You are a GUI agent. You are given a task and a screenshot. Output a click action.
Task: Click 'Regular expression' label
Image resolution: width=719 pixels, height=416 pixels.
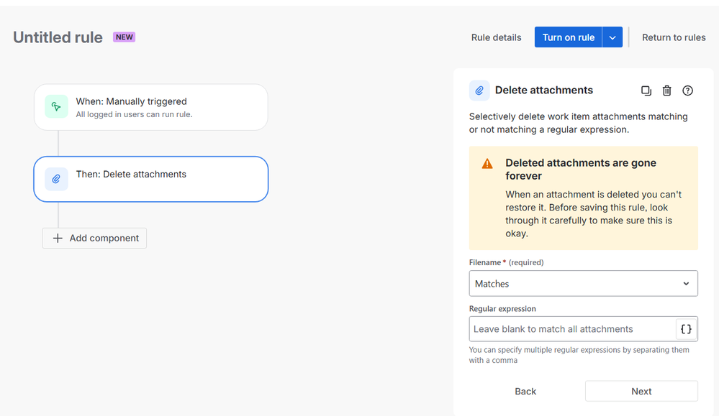[502, 308]
